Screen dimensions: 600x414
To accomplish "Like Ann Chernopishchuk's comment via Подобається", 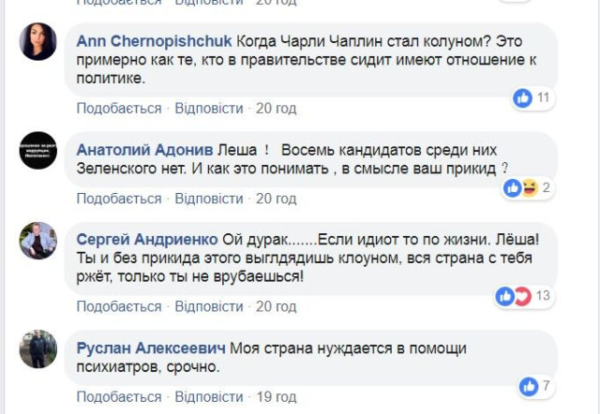I will tap(119, 109).
